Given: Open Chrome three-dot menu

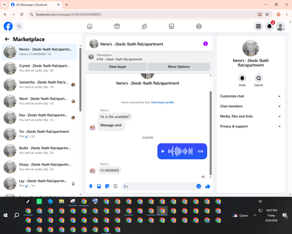Looking at the screenshot, I should pos(287,15).
